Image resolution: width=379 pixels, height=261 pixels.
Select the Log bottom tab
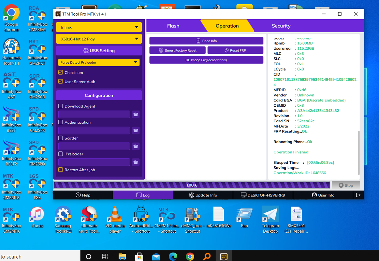point(143,195)
